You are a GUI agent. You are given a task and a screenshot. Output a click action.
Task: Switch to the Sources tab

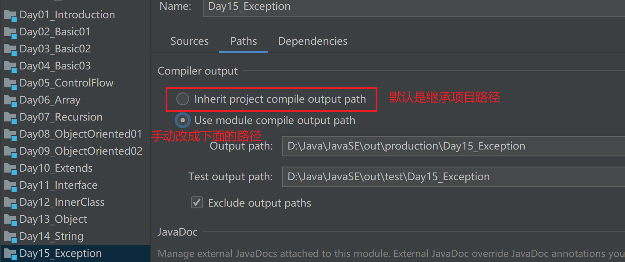190,41
